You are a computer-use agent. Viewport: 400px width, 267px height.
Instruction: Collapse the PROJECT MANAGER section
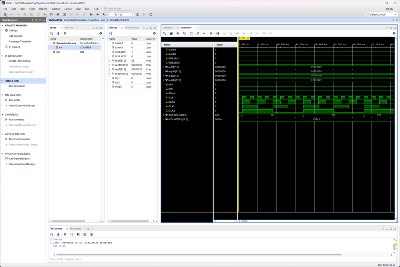[x=2, y=26]
